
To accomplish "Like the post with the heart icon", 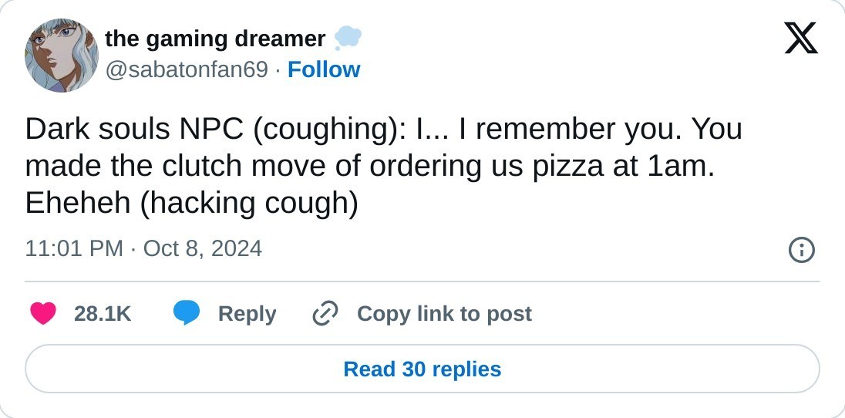I will [x=43, y=314].
